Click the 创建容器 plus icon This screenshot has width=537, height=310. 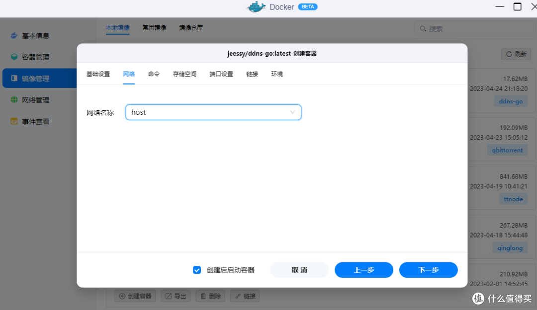(x=122, y=296)
